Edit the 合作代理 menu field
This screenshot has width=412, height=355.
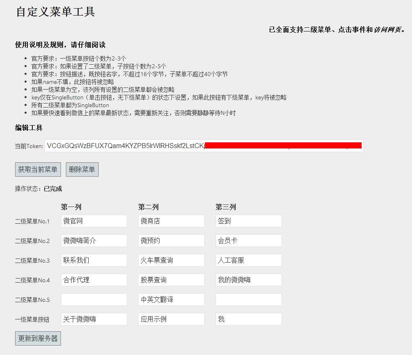tap(94, 280)
